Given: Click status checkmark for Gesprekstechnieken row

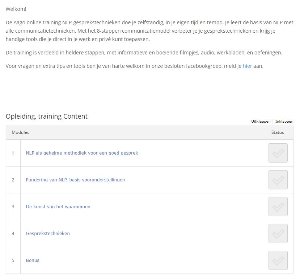Looking at the screenshot, I should (x=278, y=234).
